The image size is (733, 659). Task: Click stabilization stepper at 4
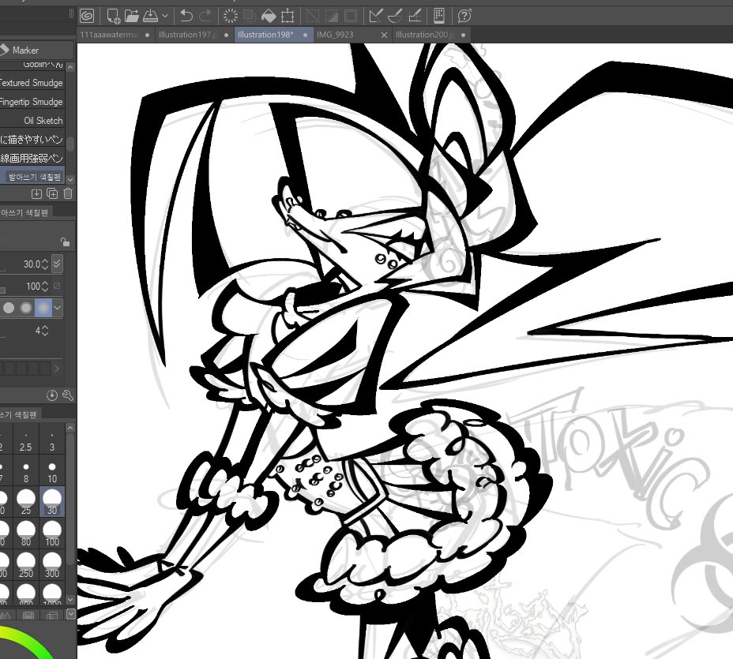click(45, 331)
